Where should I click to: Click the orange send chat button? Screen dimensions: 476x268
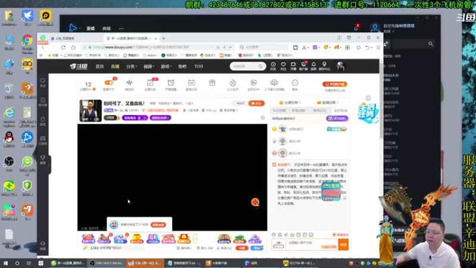(x=343, y=245)
